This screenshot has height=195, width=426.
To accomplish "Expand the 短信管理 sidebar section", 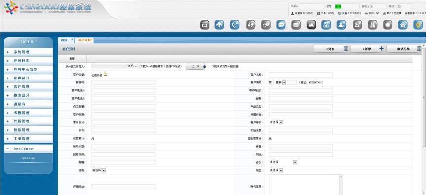I will (x=28, y=130).
